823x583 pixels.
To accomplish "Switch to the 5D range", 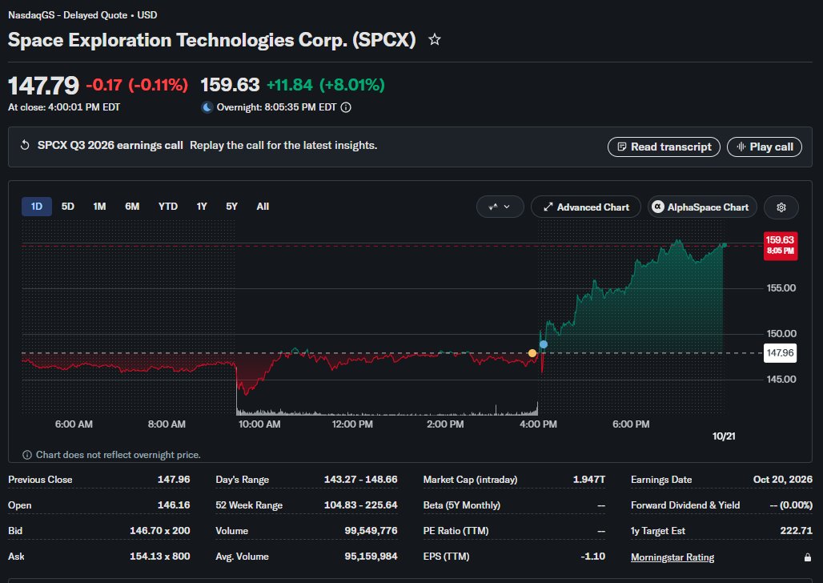I will pyautogui.click(x=68, y=207).
